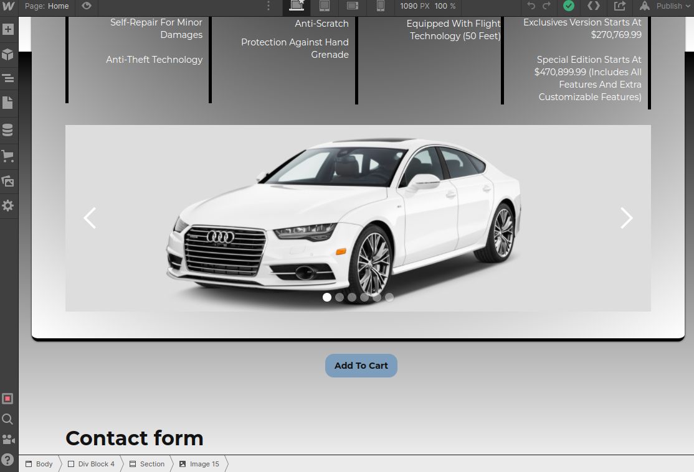Open the Ecommerce cart panel

pos(8,156)
